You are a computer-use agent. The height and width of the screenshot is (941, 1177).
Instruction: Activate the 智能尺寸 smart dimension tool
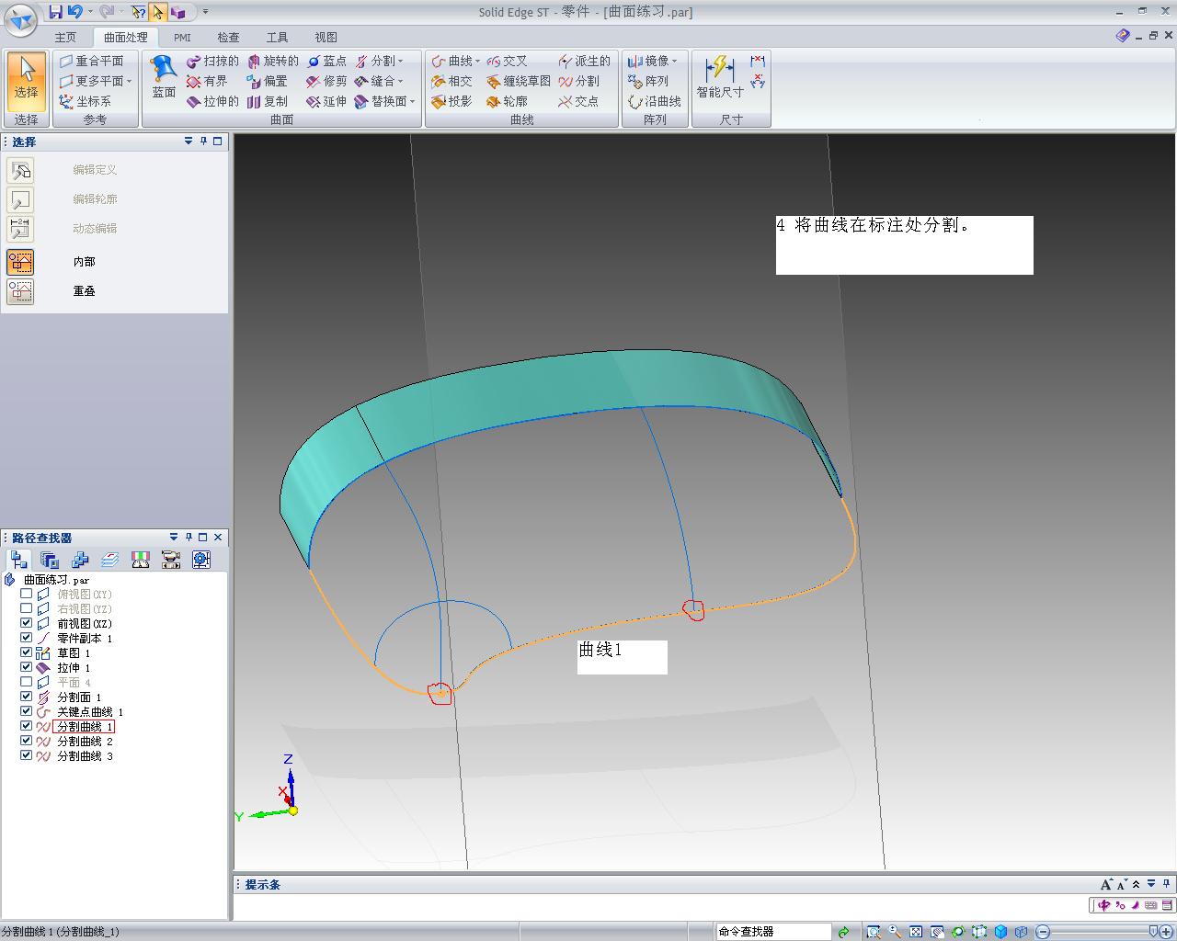point(719,77)
